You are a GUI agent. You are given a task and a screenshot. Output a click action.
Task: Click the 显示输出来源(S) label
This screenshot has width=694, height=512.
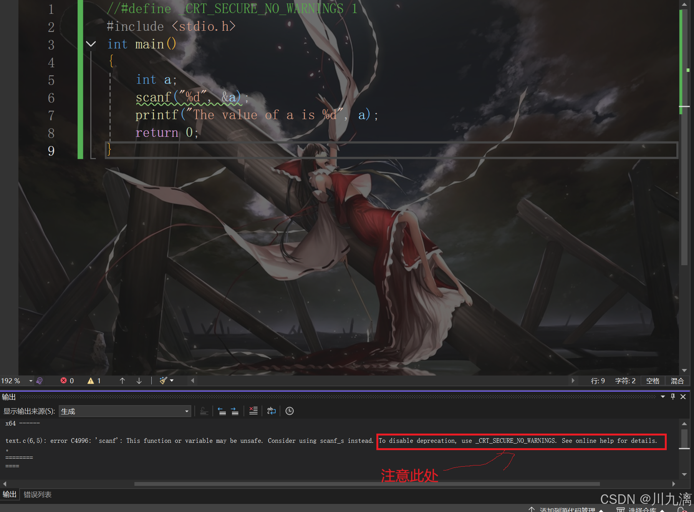29,411
